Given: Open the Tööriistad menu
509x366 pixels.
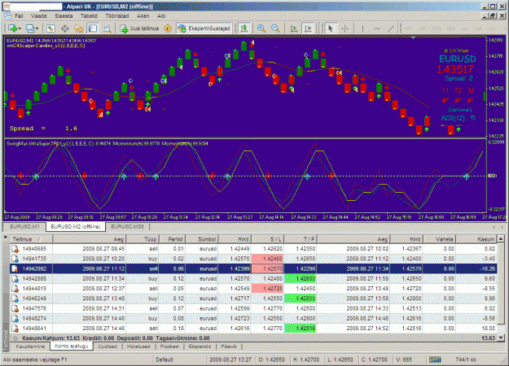Looking at the screenshot, I should [x=117, y=15].
